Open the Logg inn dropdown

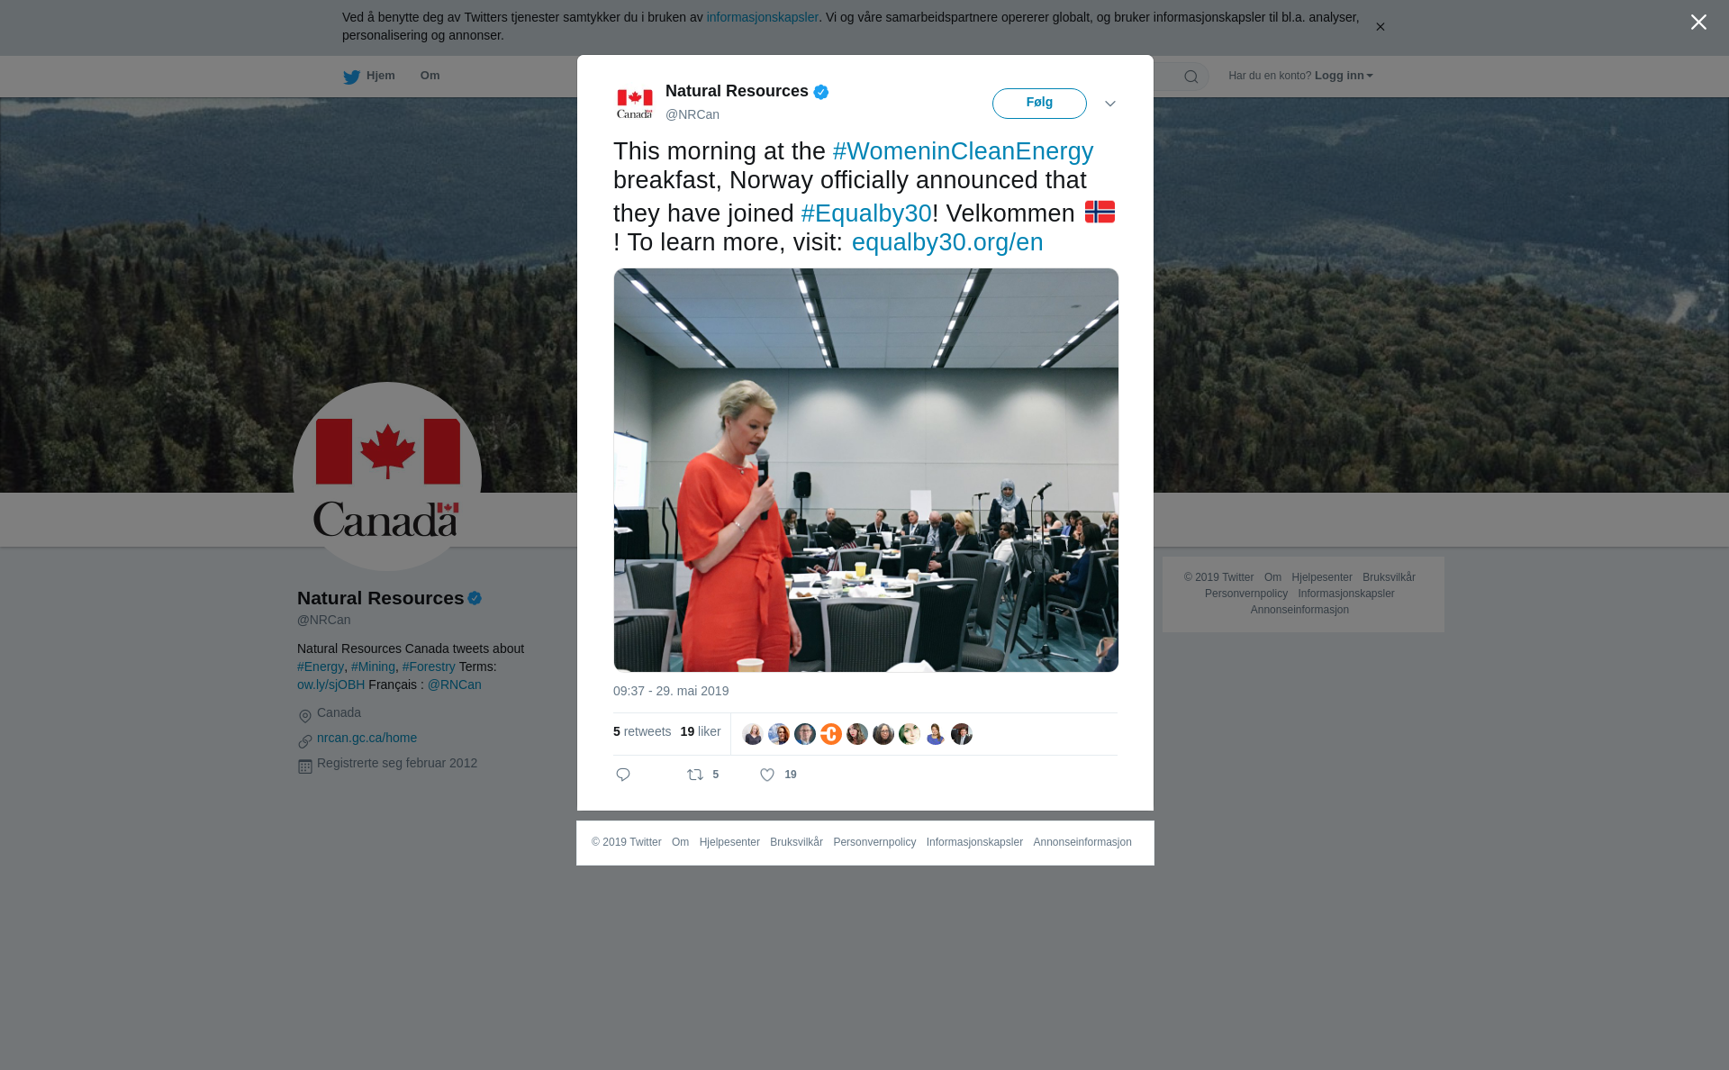[1344, 76]
